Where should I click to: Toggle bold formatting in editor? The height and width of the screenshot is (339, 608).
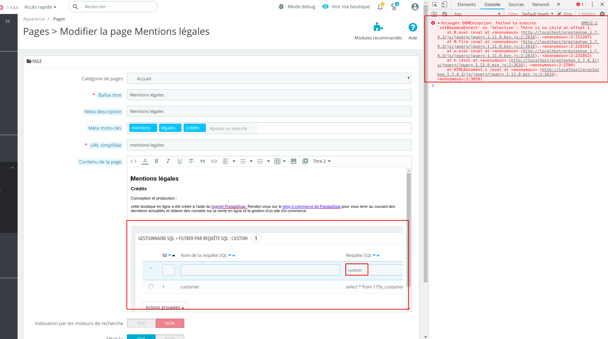tap(157, 161)
